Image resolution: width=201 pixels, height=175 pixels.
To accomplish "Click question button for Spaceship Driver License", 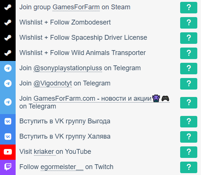I will (189, 38).
